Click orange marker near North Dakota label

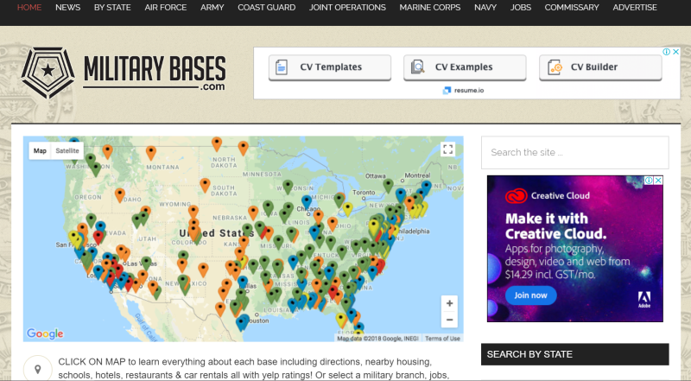click(x=217, y=143)
